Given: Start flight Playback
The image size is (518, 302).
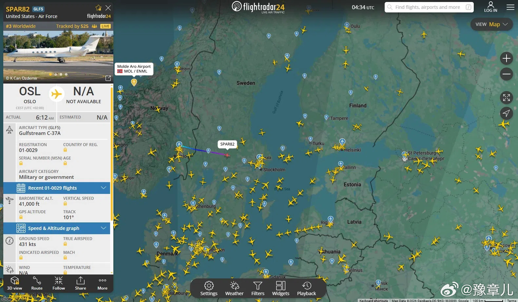Looking at the screenshot, I should (x=307, y=289).
